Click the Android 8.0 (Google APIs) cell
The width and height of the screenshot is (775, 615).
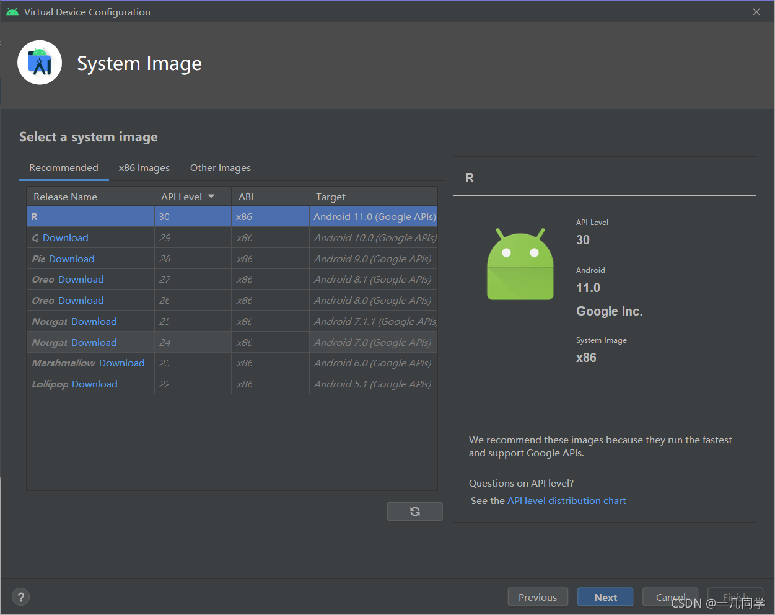point(373,301)
